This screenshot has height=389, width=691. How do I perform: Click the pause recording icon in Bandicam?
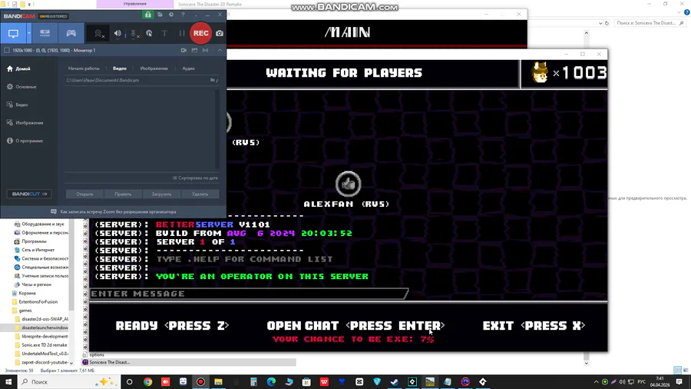[x=181, y=34]
